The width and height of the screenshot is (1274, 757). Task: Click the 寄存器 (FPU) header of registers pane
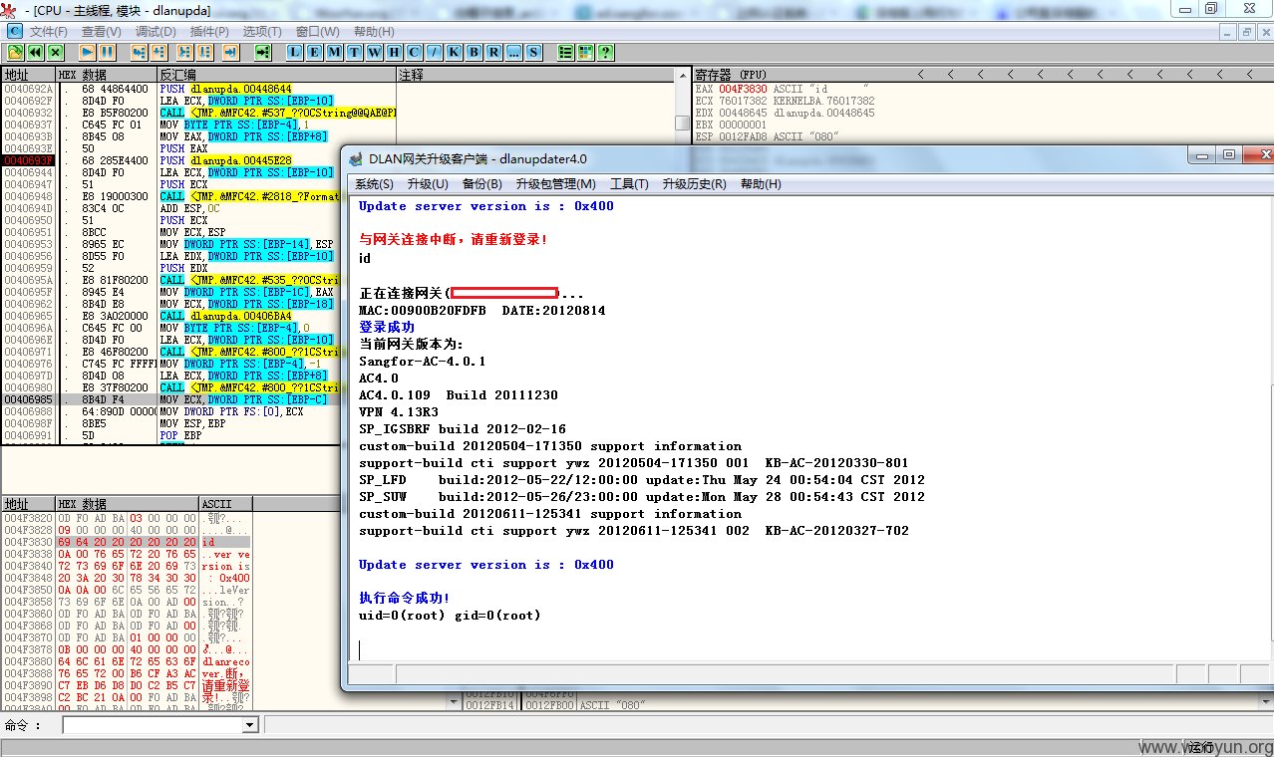731,75
